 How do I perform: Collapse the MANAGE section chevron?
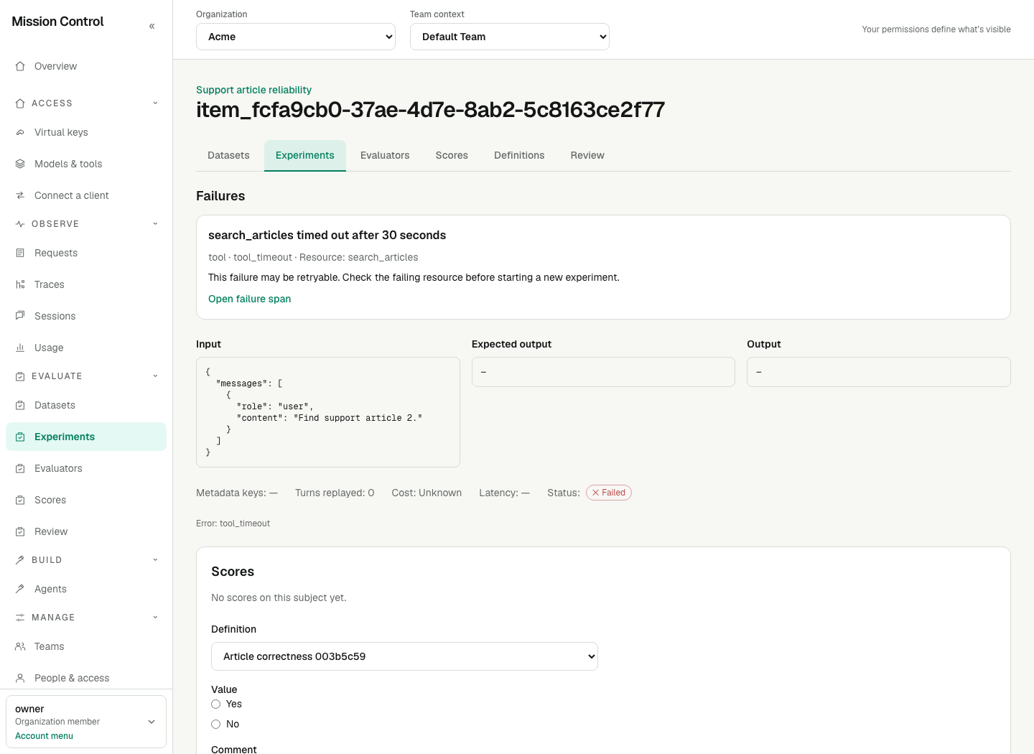click(155, 618)
